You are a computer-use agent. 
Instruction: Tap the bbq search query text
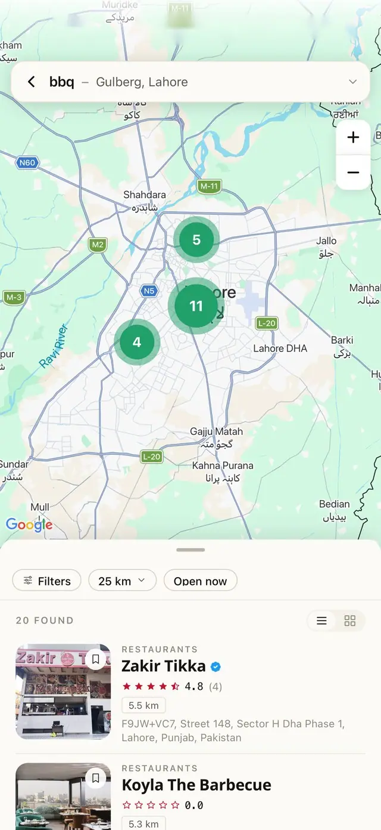click(x=62, y=82)
